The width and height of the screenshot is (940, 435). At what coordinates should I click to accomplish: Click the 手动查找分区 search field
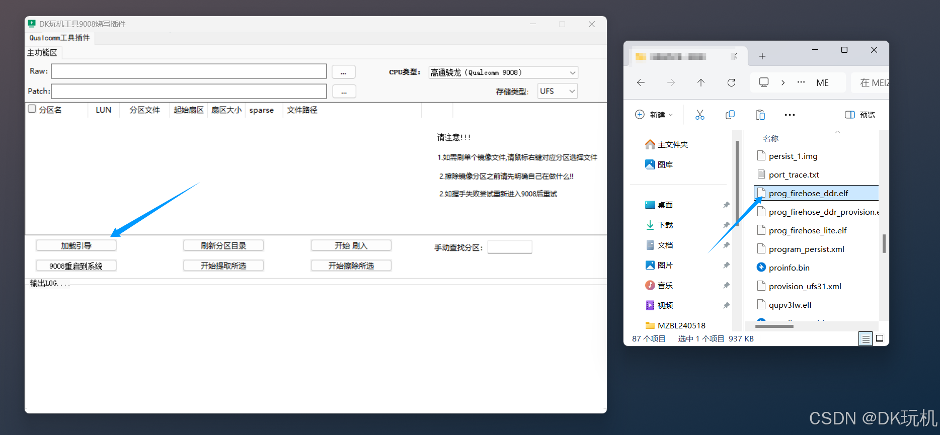click(x=510, y=247)
